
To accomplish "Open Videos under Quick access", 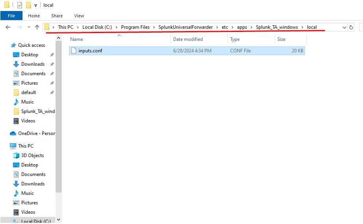I will pyautogui.click(x=28, y=121).
